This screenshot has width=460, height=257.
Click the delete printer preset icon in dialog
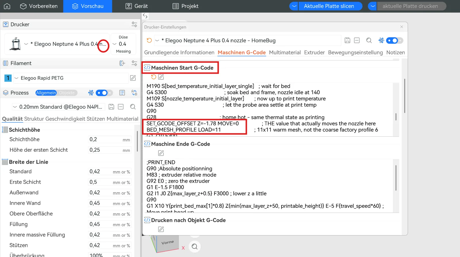tap(357, 41)
